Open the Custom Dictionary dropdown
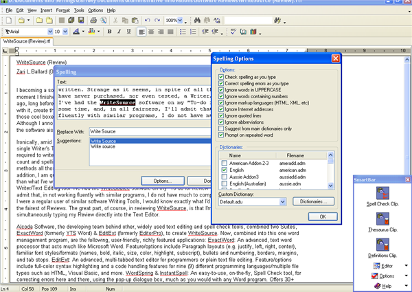Image resolution: width=412 pixels, height=292 pixels. pos(282,202)
